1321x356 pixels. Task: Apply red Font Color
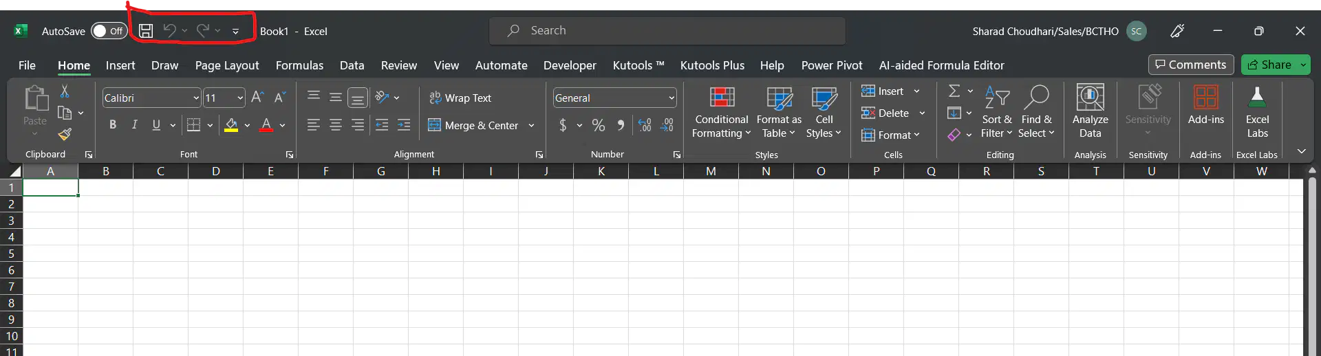coord(266,125)
